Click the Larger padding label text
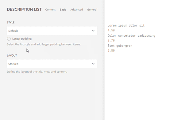 (22, 39)
